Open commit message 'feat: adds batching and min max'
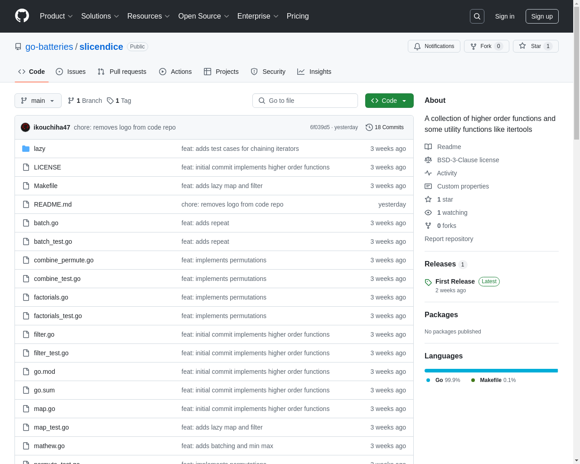Image resolution: width=580 pixels, height=464 pixels. [x=227, y=446]
